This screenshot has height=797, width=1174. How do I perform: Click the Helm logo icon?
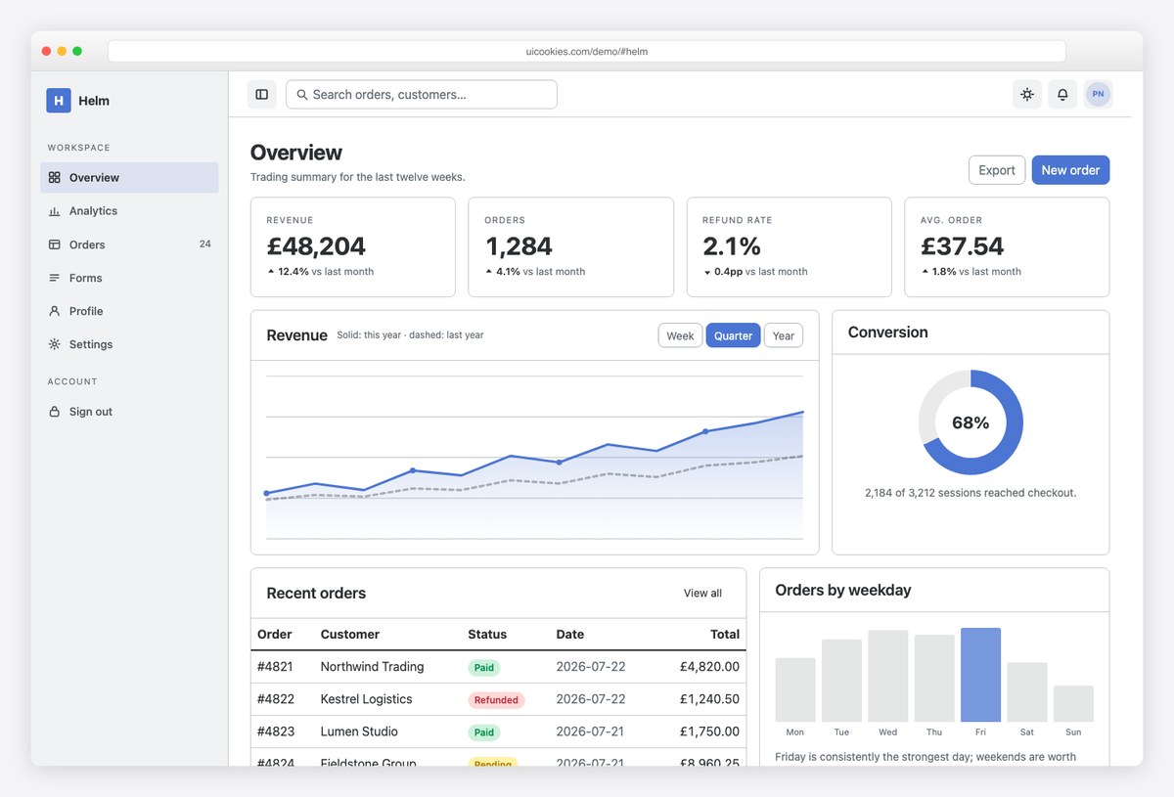[x=59, y=101]
